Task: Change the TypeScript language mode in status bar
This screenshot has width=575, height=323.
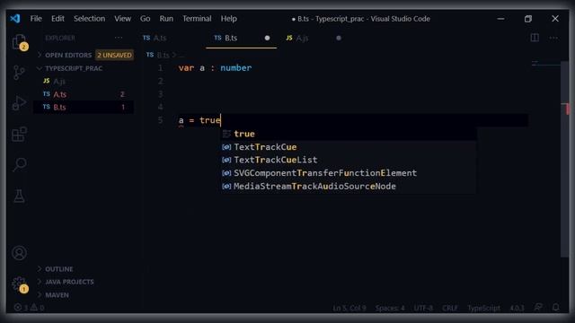Action: click(483, 308)
